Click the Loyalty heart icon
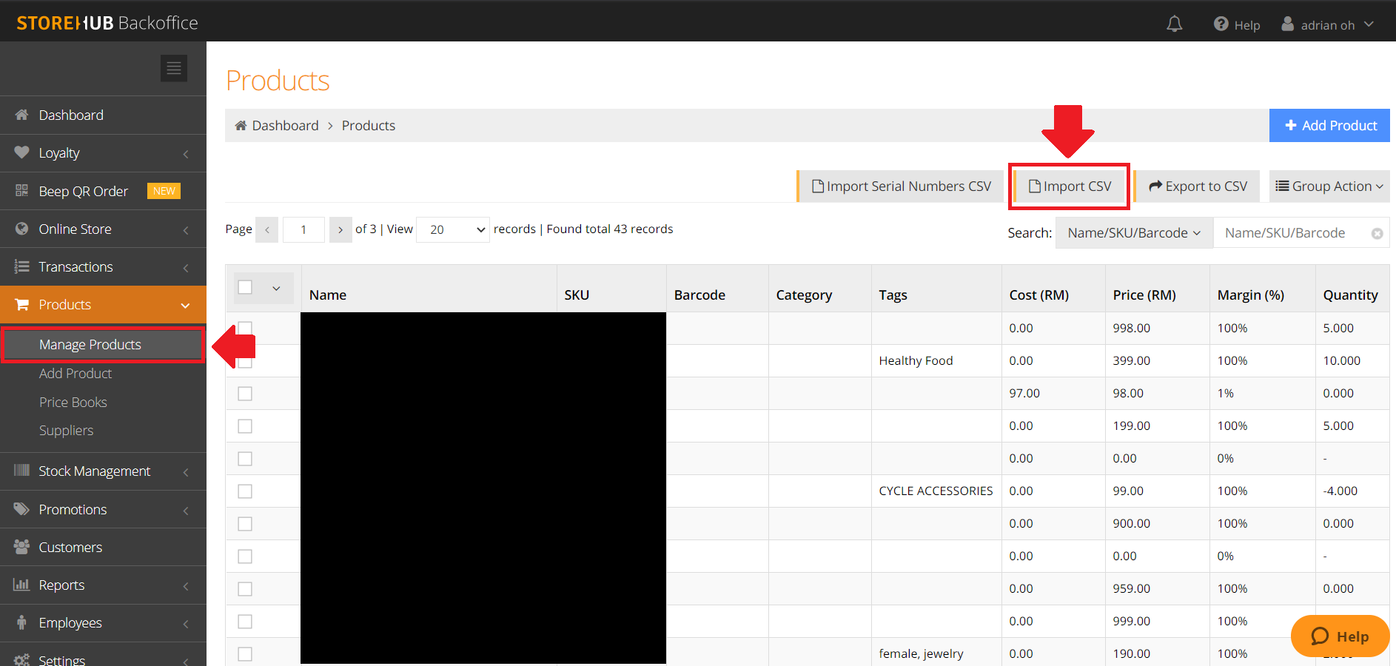This screenshot has width=1396, height=666. coord(21,152)
